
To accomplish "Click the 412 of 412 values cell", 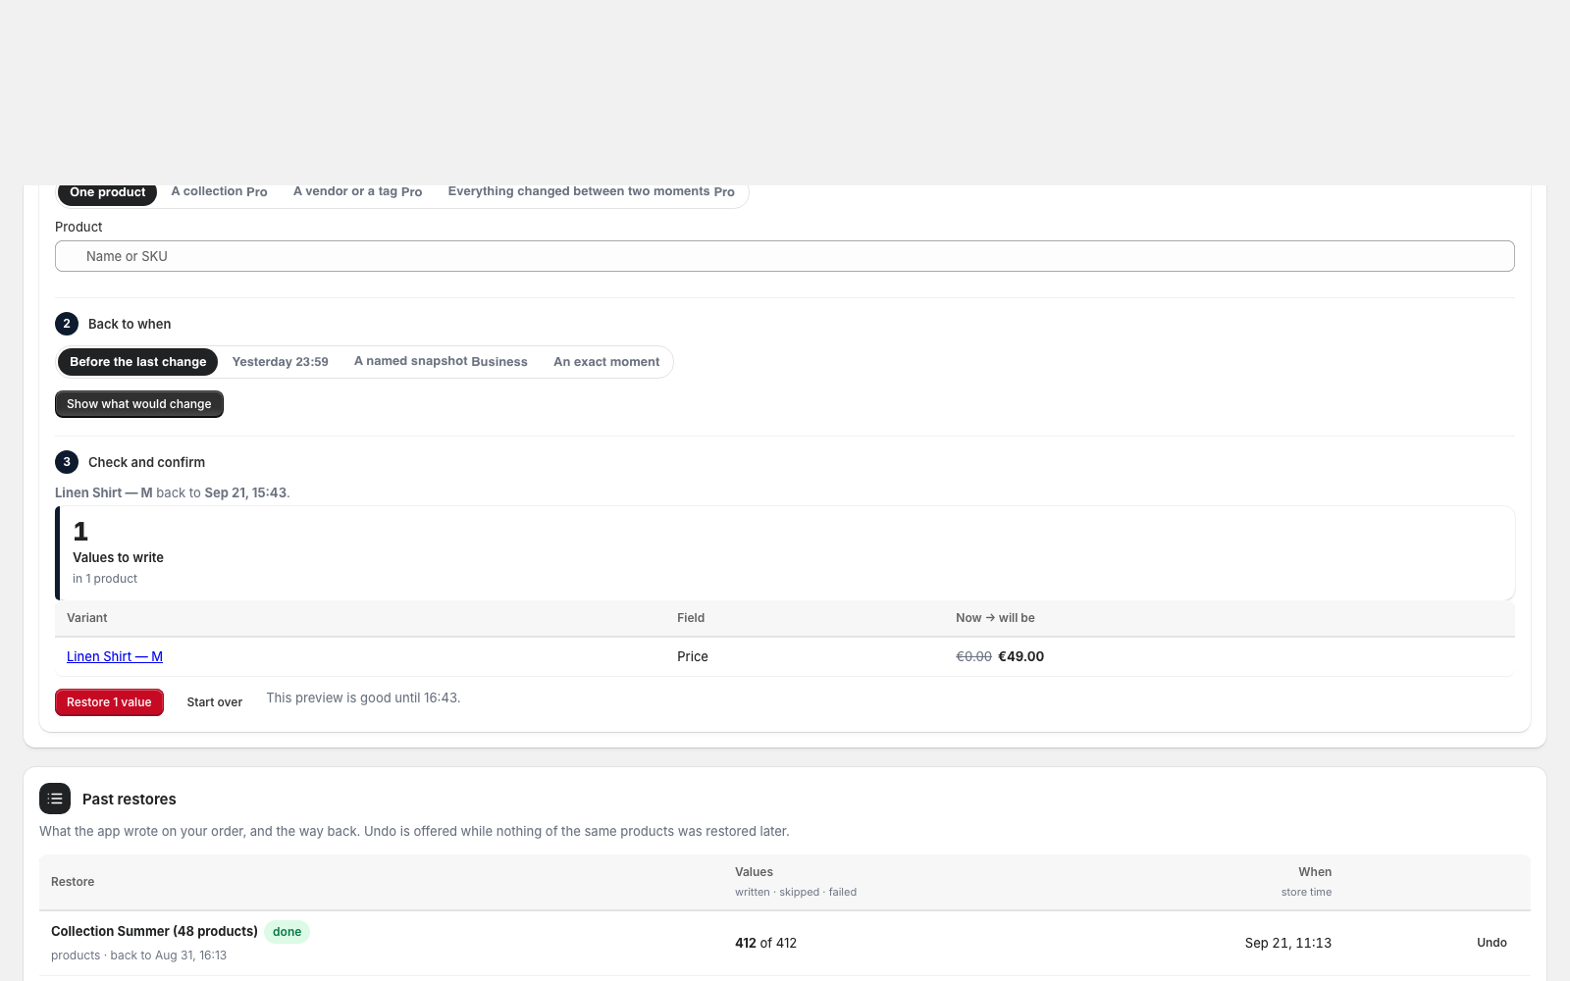I will (765, 943).
